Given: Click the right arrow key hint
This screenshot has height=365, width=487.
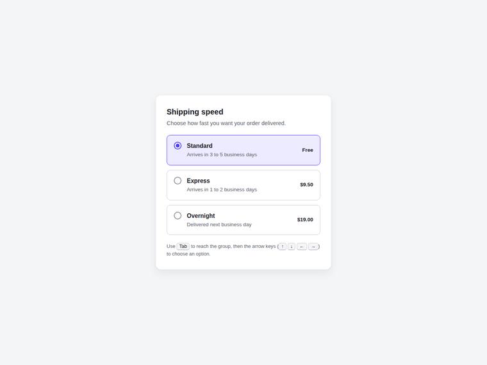Looking at the screenshot, I should [x=313, y=247].
